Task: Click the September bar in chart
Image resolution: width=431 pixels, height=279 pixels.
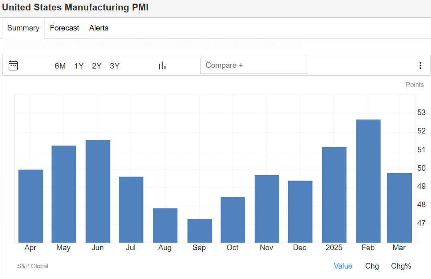Action: [199, 231]
